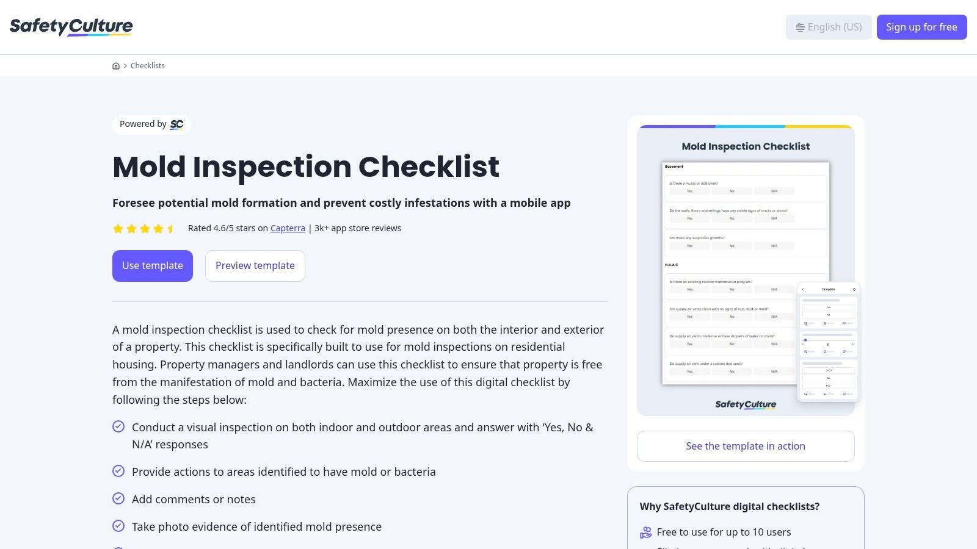Open the English (US) language dropdown
The height and width of the screenshot is (549, 977).
(x=829, y=27)
